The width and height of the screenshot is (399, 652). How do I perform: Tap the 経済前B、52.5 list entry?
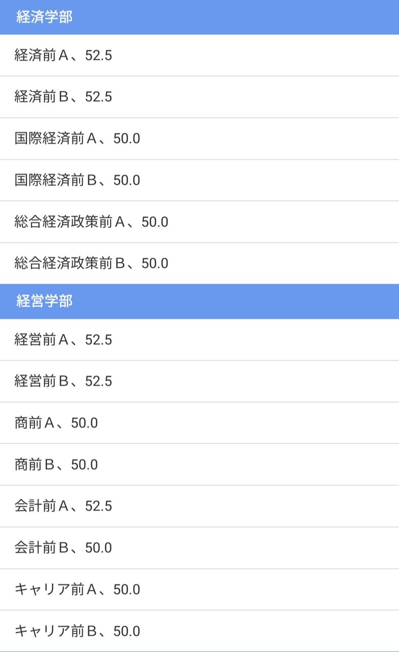199,97
